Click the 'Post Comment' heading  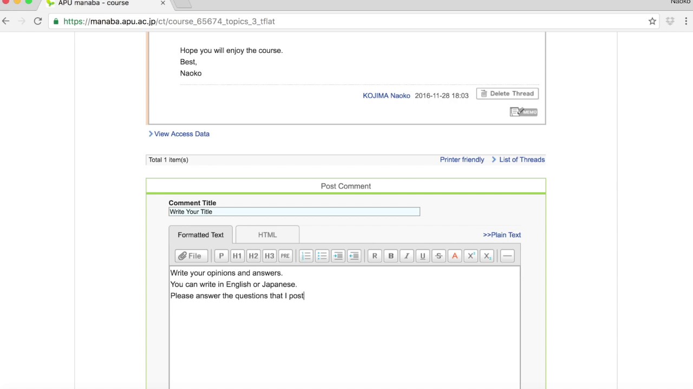346,186
